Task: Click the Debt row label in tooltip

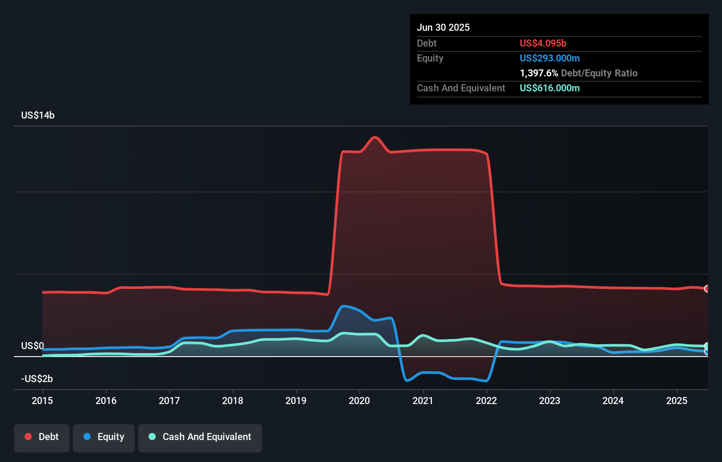Action: click(427, 43)
